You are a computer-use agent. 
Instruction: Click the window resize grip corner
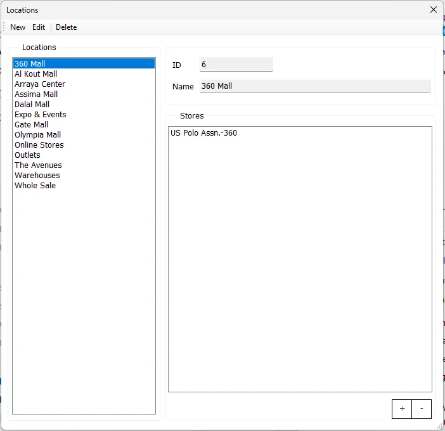pyautogui.click(x=439, y=426)
